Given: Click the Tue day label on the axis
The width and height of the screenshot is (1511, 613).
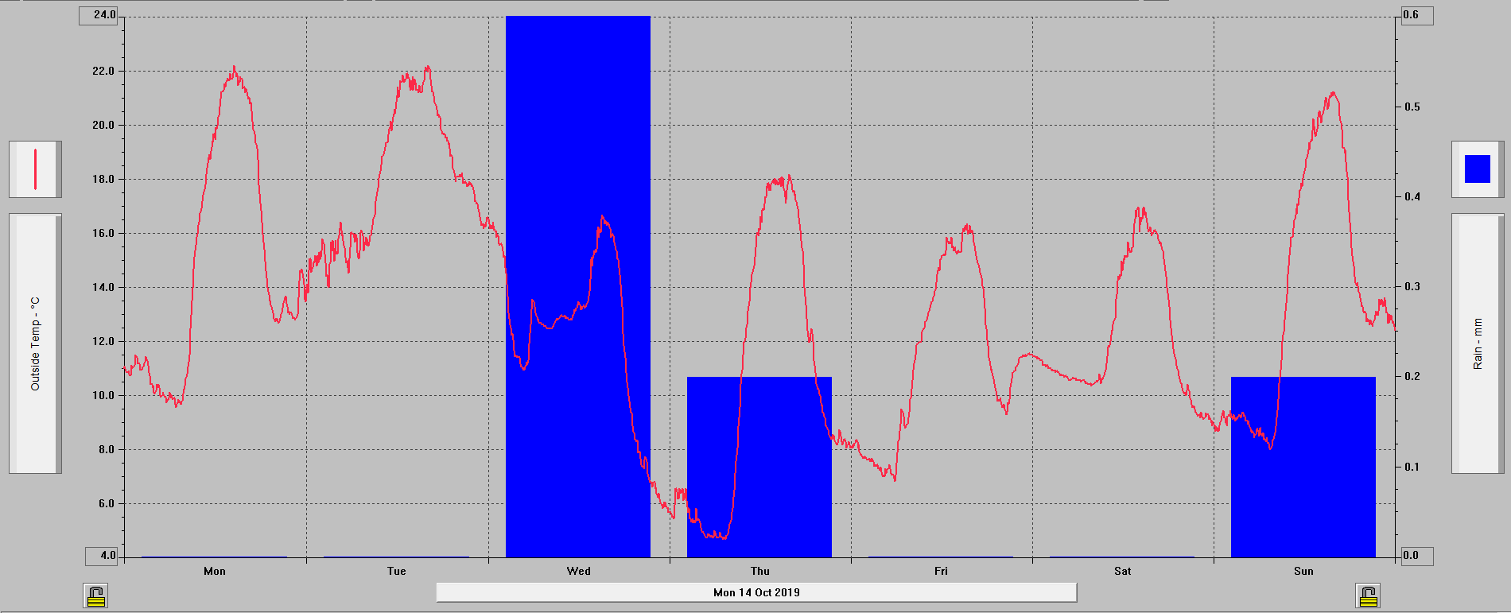Looking at the screenshot, I should tap(396, 571).
